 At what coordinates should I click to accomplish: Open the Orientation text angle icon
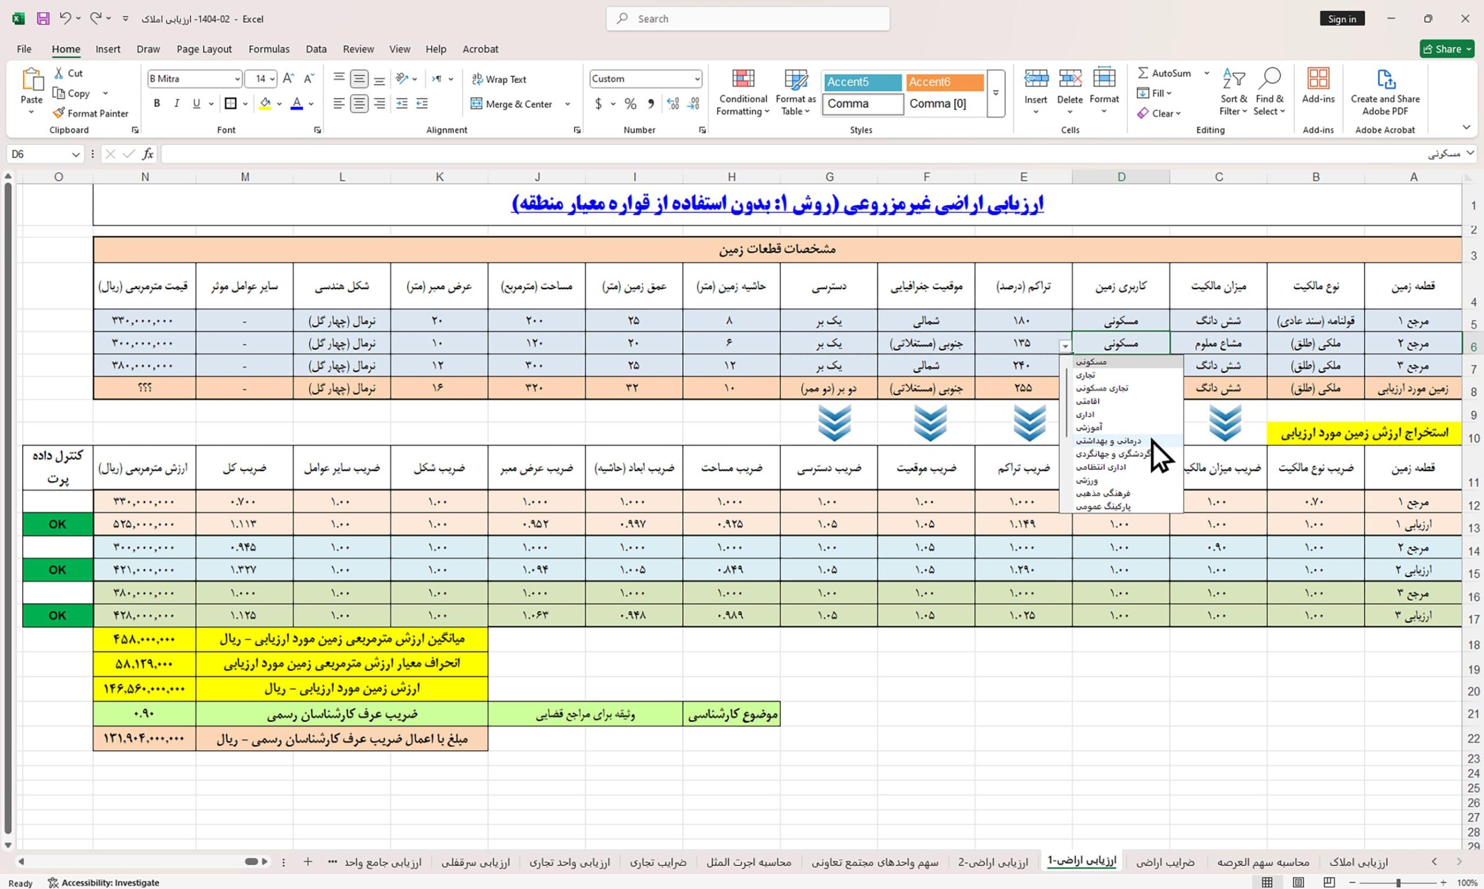[x=402, y=78]
